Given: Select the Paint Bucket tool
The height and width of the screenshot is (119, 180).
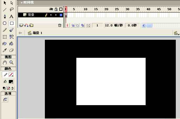Looking at the screenshot, I should point(11,44).
